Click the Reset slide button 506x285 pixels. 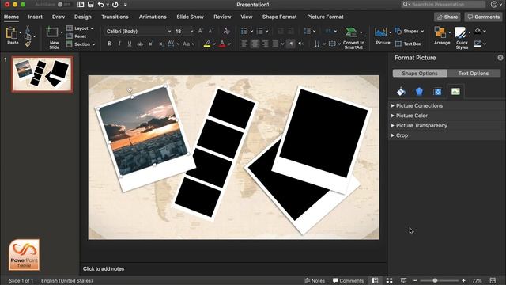[x=77, y=36]
